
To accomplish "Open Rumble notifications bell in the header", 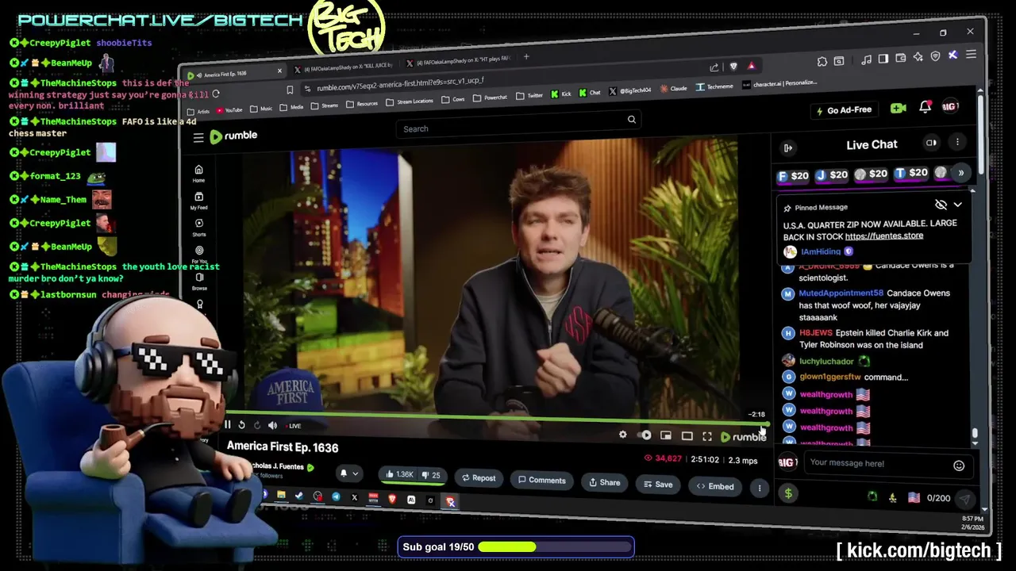I will (x=926, y=107).
